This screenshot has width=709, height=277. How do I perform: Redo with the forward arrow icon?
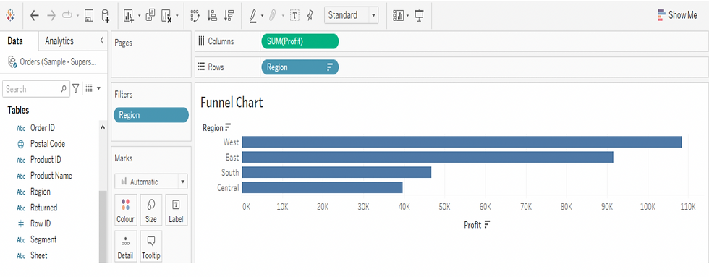pyautogui.click(x=51, y=15)
